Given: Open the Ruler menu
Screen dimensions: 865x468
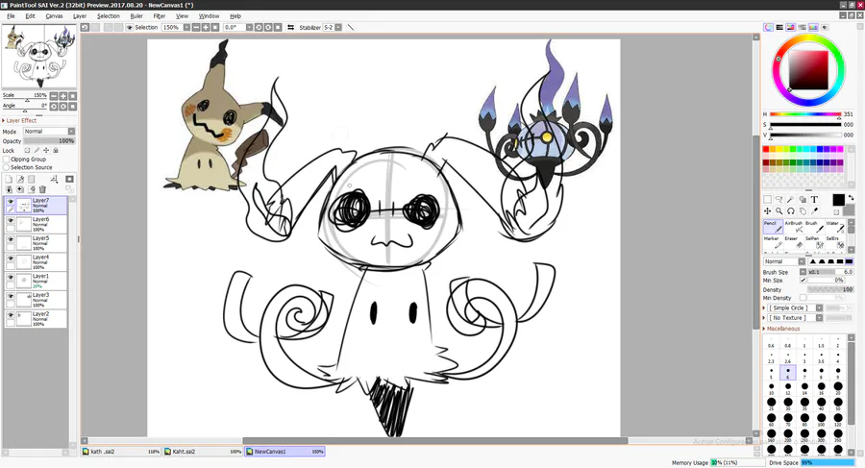Looking at the screenshot, I should tap(136, 16).
